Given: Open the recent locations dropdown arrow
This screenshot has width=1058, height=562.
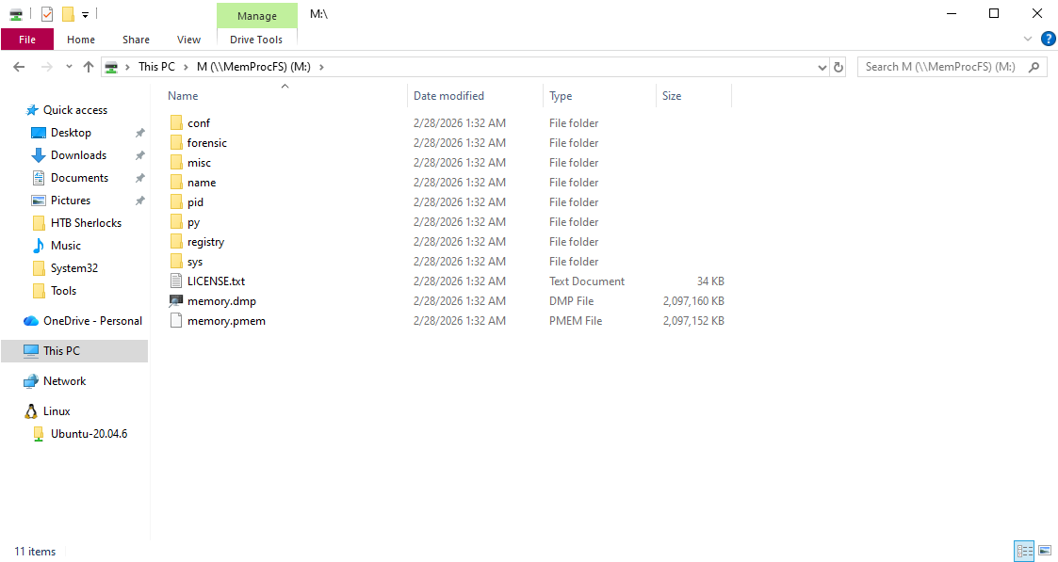Looking at the screenshot, I should (x=69, y=67).
